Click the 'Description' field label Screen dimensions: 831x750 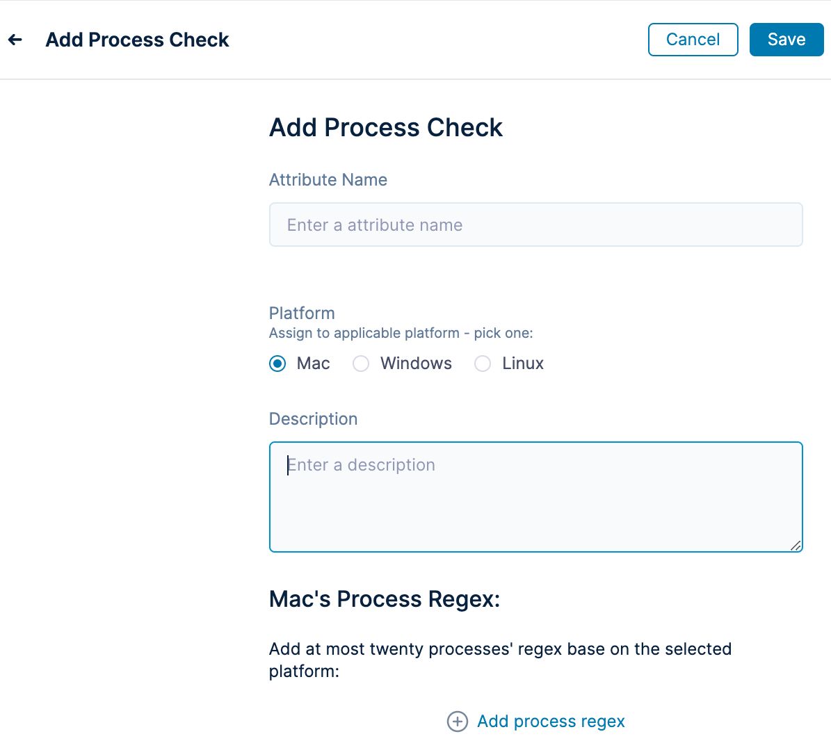[x=313, y=419]
